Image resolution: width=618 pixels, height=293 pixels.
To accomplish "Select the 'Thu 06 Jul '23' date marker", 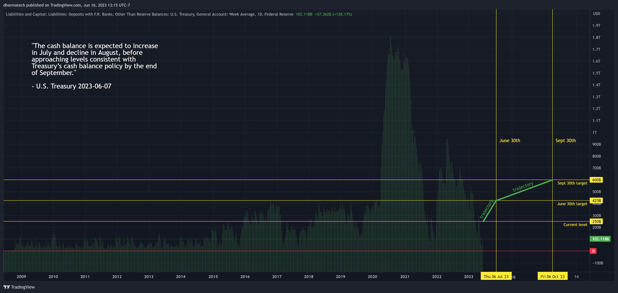I will 496,277.
